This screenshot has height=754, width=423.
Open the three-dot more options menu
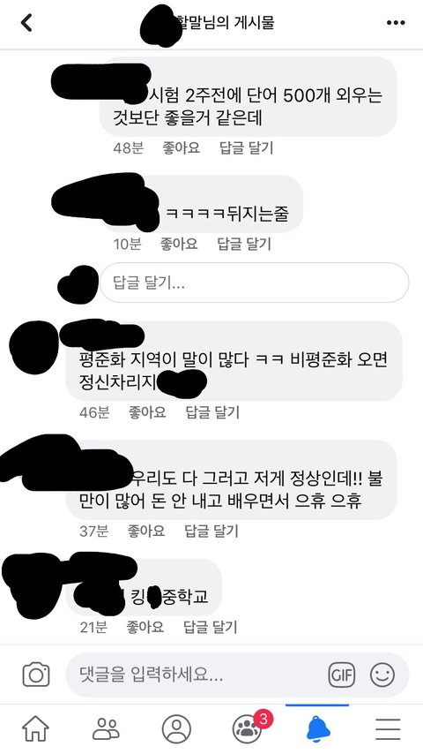(396, 23)
